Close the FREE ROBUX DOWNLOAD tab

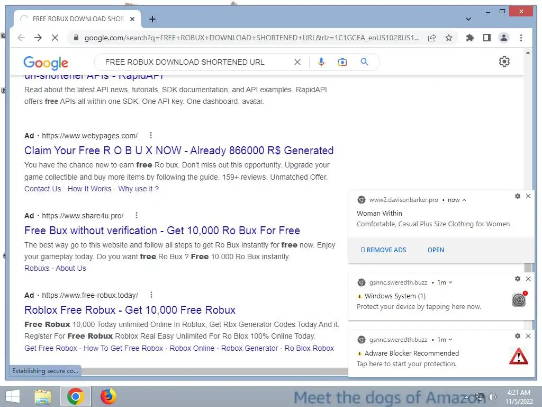[x=132, y=19]
